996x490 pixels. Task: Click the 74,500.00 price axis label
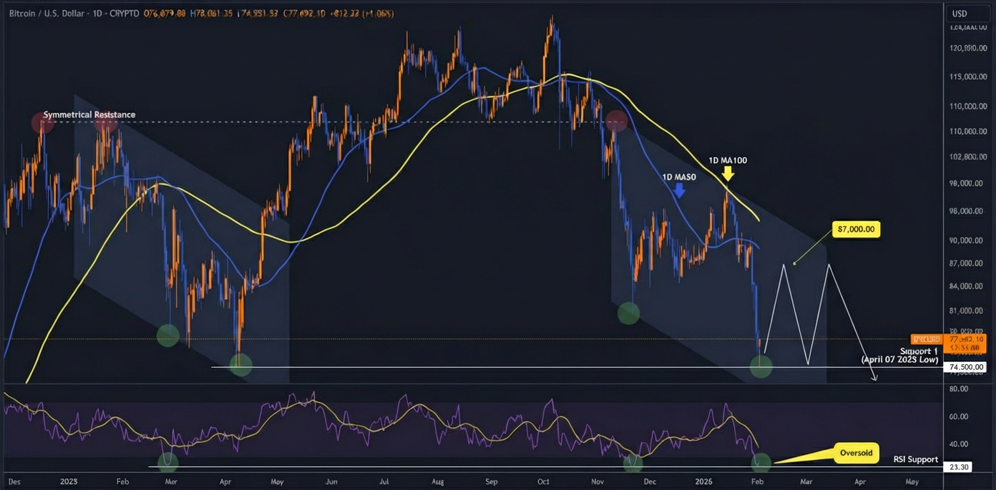pos(965,368)
